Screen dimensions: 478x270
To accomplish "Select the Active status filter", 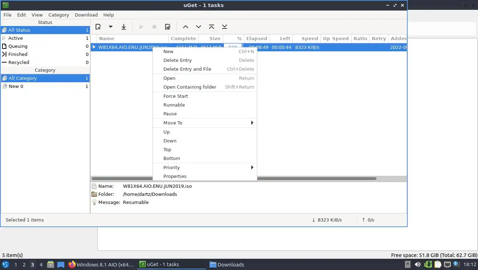I will coord(45,38).
